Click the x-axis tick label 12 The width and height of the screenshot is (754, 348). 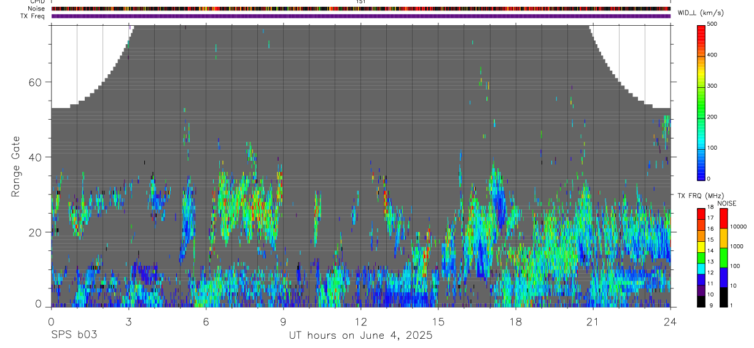(x=361, y=322)
